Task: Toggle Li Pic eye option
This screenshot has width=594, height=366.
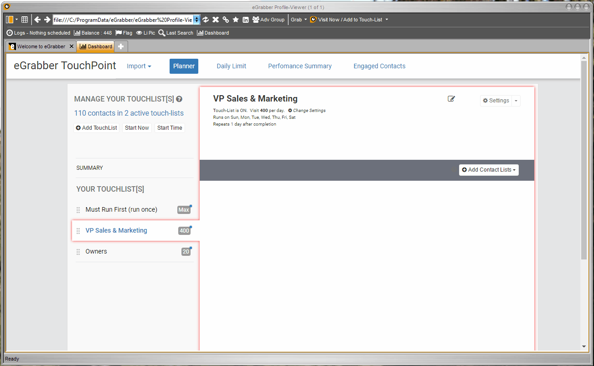Action: [145, 33]
